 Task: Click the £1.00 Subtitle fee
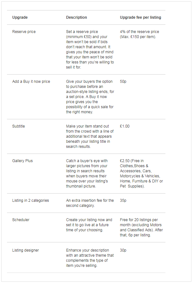pyautogui.click(x=125, y=126)
